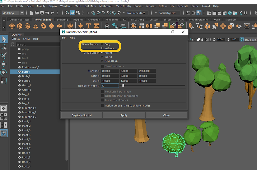Create a polygon disc from the shelf
The width and height of the screenshot is (257, 170).
(x=59, y=26)
